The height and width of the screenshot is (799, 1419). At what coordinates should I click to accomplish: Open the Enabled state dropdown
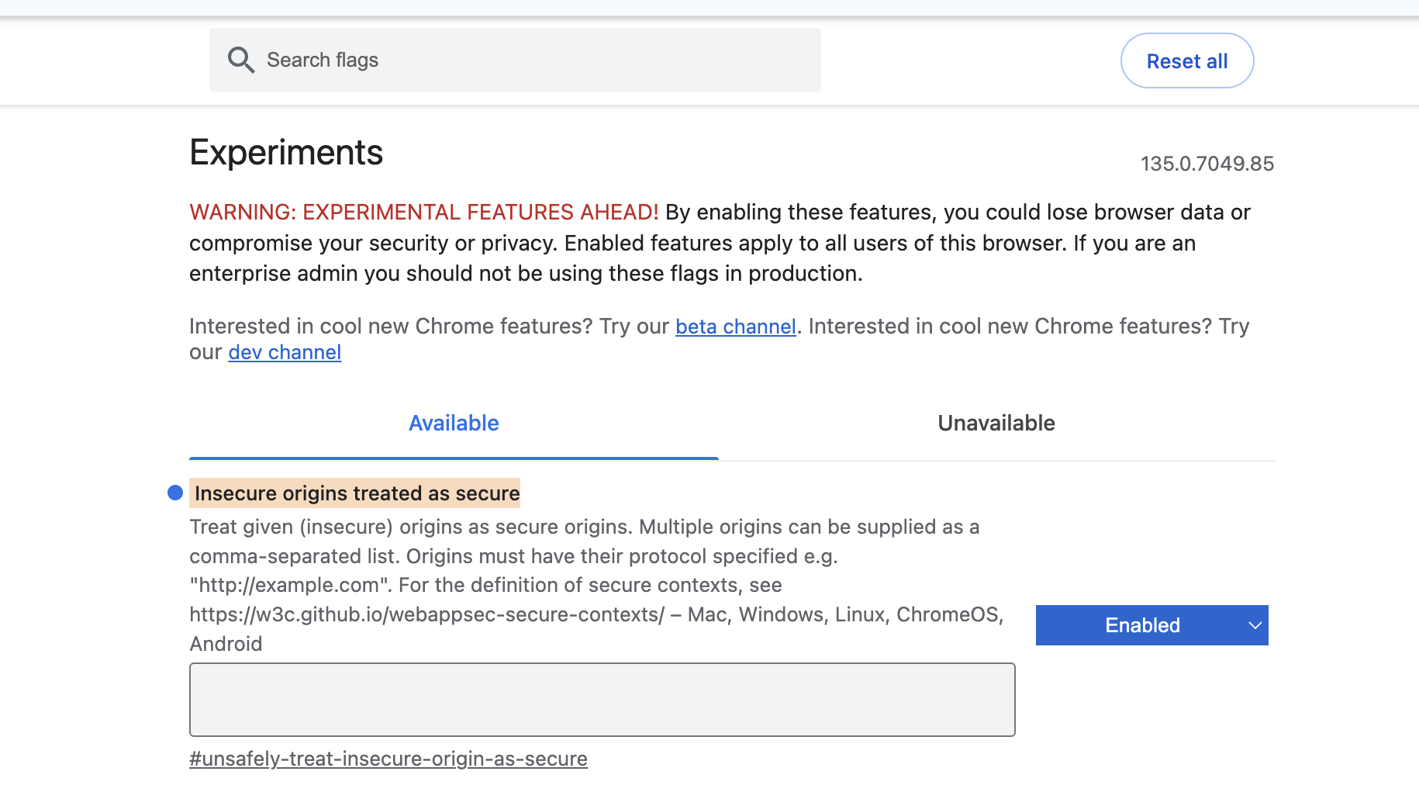pos(1142,625)
